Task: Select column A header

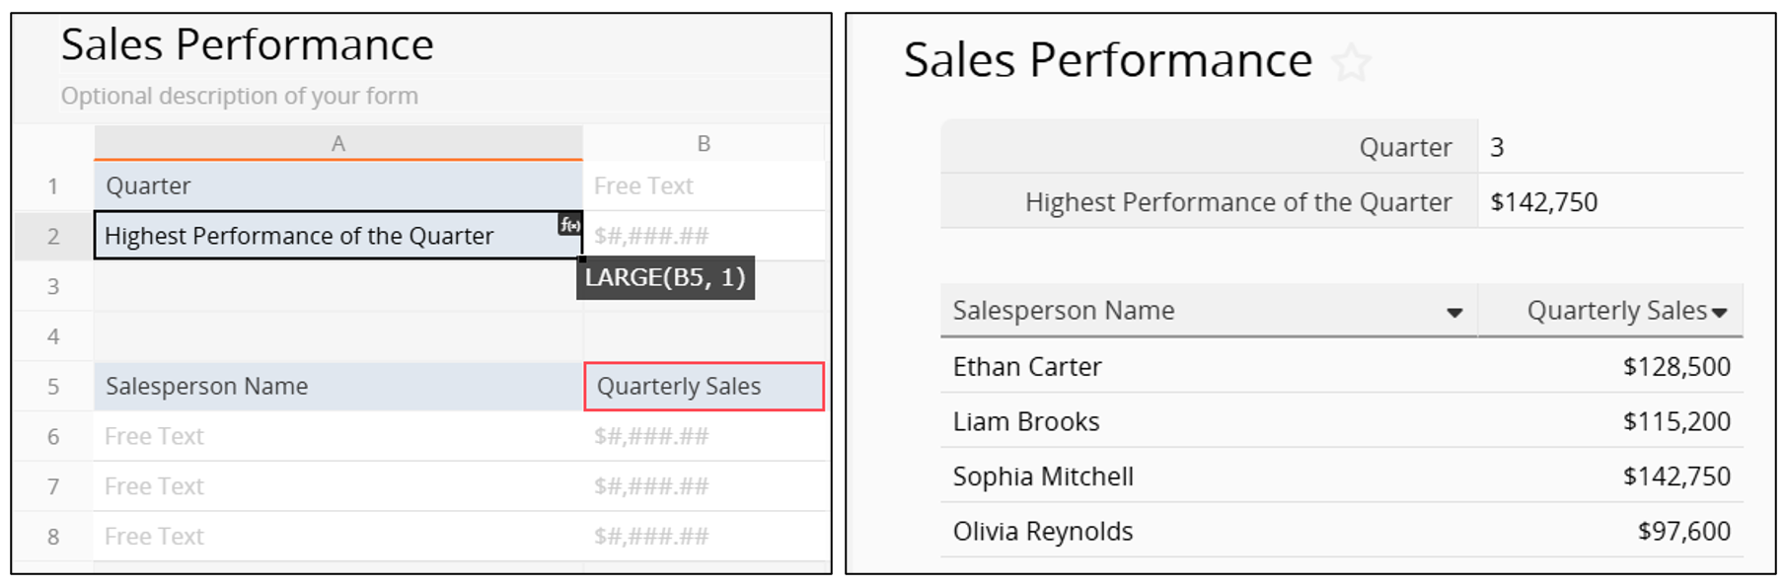Action: pyautogui.click(x=337, y=144)
